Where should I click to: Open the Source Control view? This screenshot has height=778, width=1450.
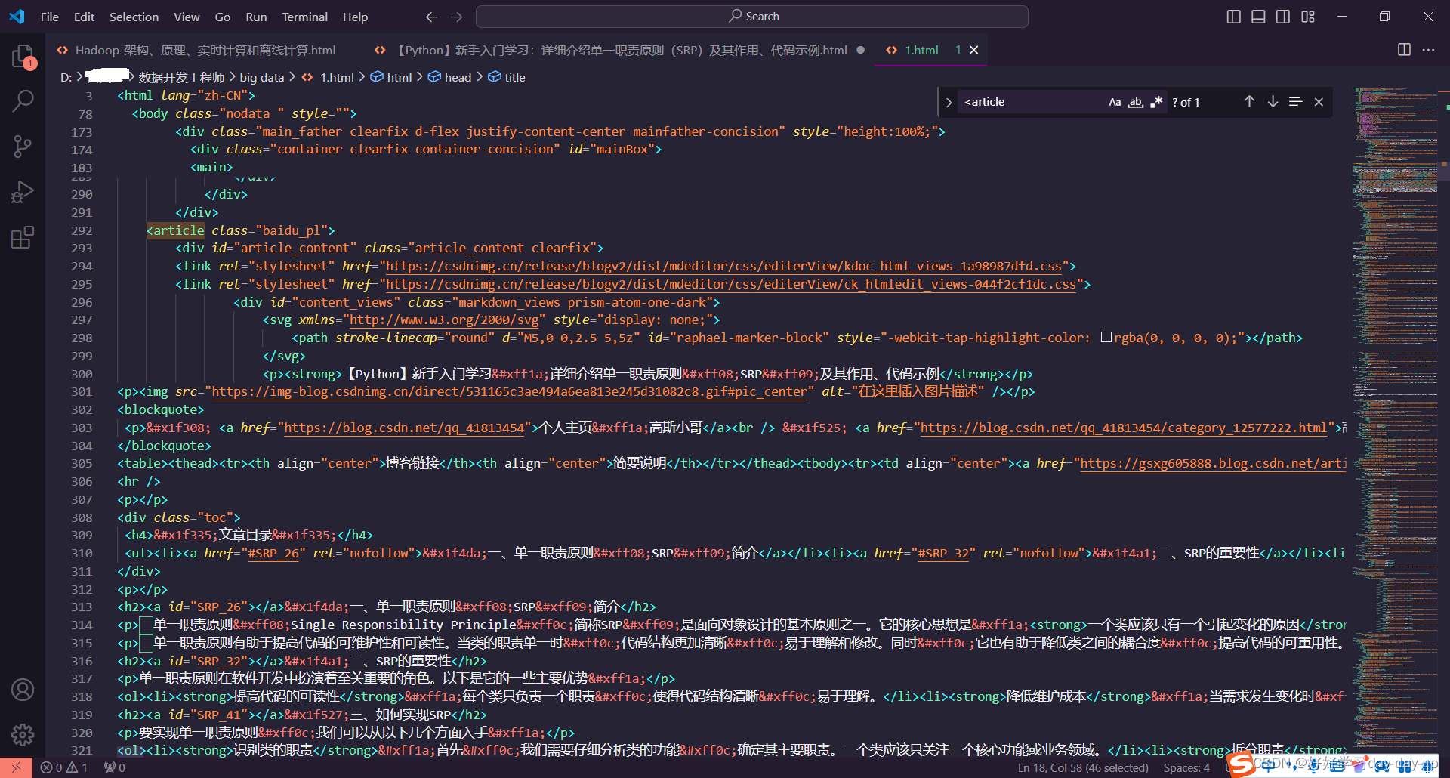23,146
